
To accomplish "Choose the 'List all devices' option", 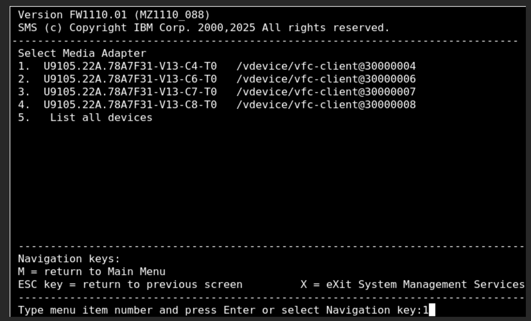I will coord(101,117).
